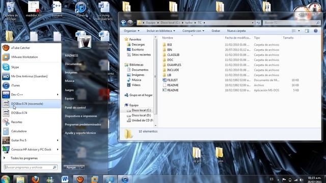Click Explorer forward navigation arrow
The height and width of the screenshot is (183, 326).
[x=130, y=22]
